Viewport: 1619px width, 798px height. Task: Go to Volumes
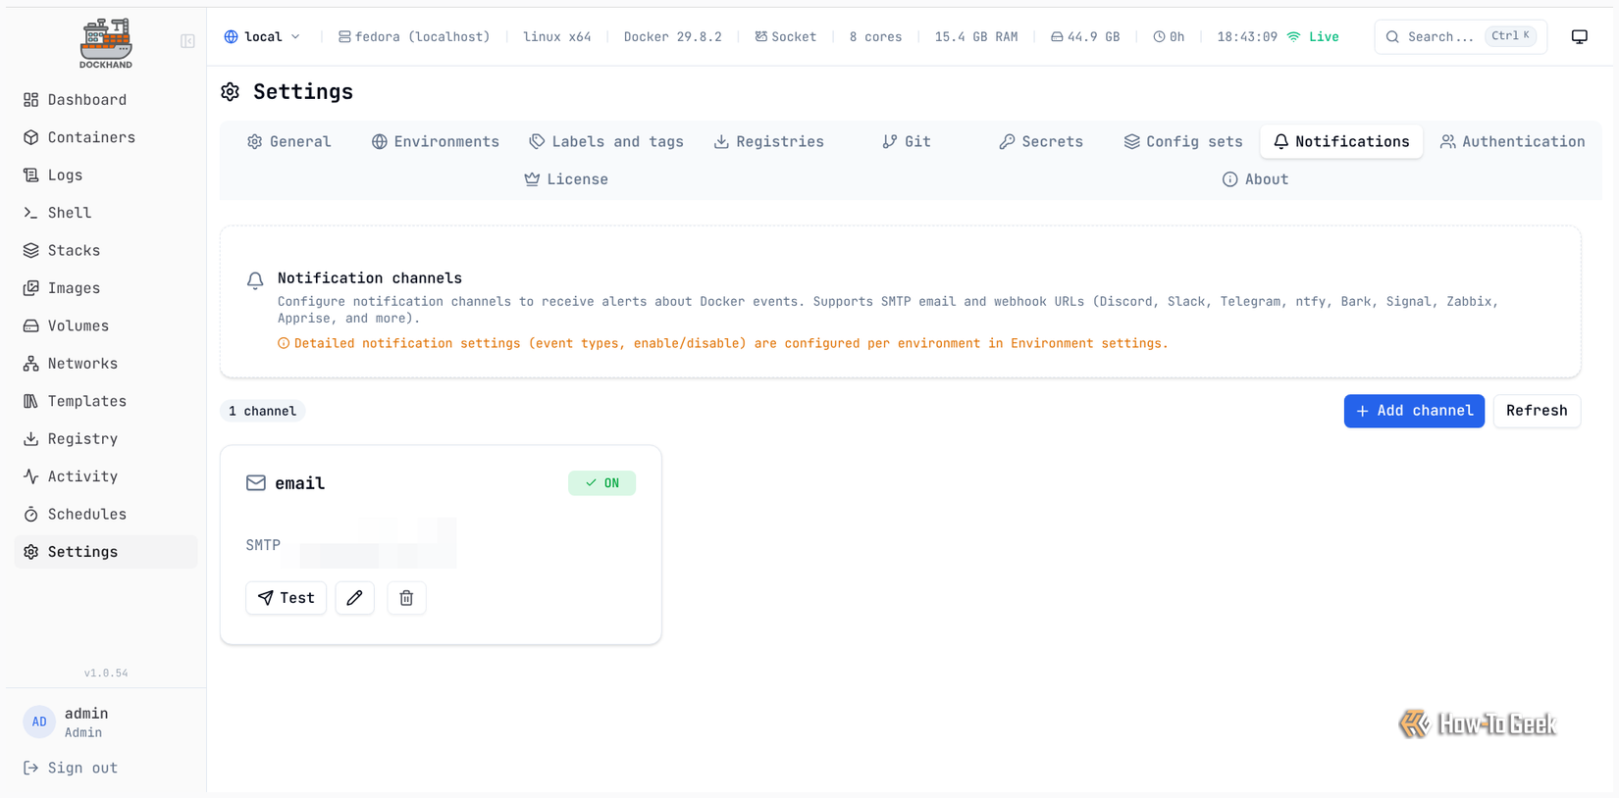[x=105, y=326]
